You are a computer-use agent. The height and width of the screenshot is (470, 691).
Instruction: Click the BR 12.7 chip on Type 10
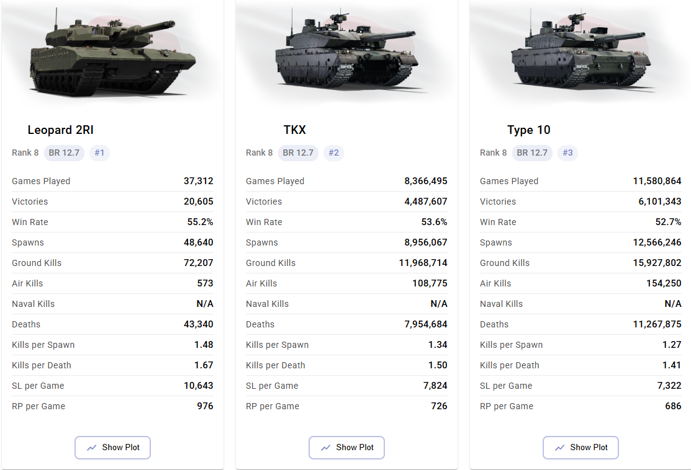532,153
